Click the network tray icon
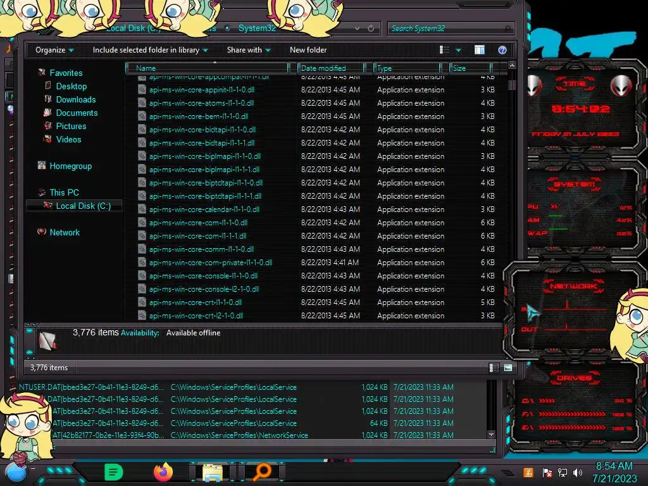648x486 pixels. [x=563, y=472]
